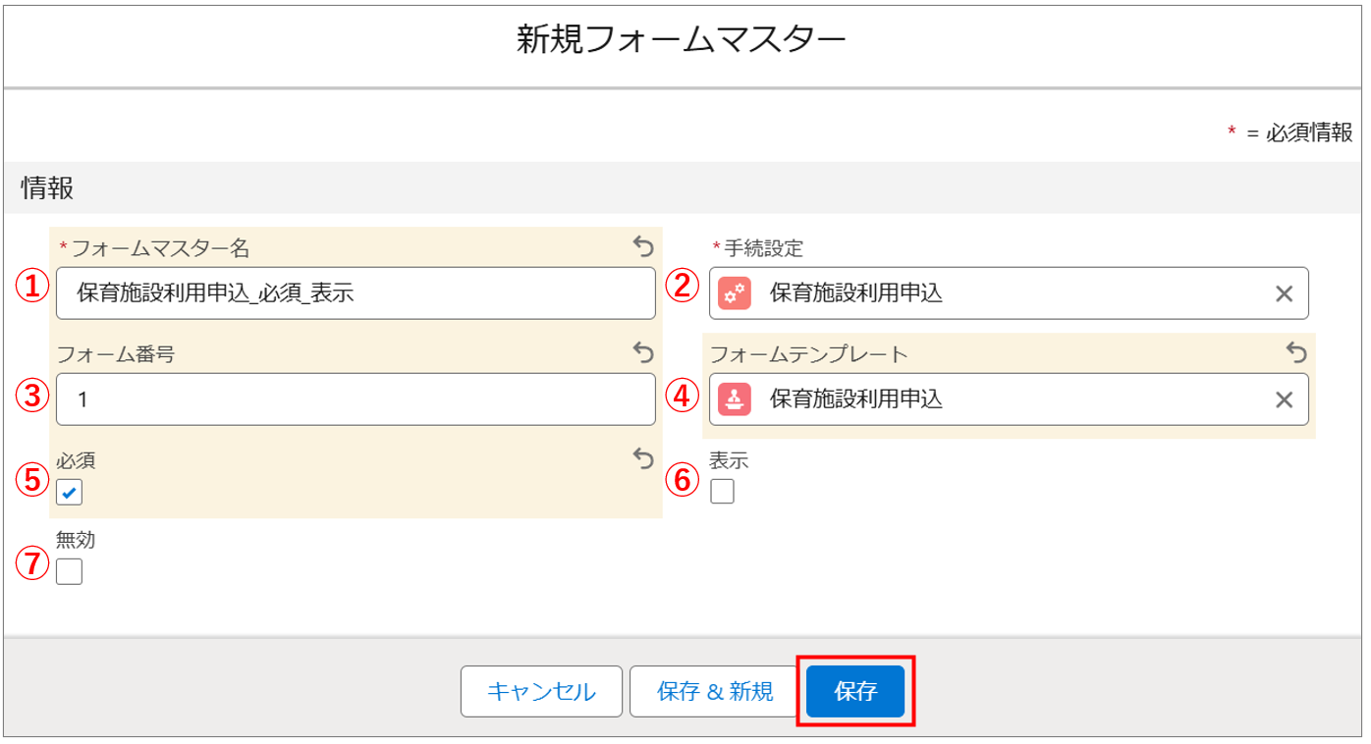This screenshot has height=744, width=1371.
Task: Cancel with the キャンセル button
Action: pos(541,691)
